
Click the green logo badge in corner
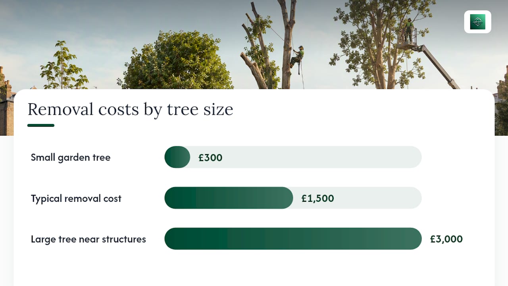coord(477,22)
